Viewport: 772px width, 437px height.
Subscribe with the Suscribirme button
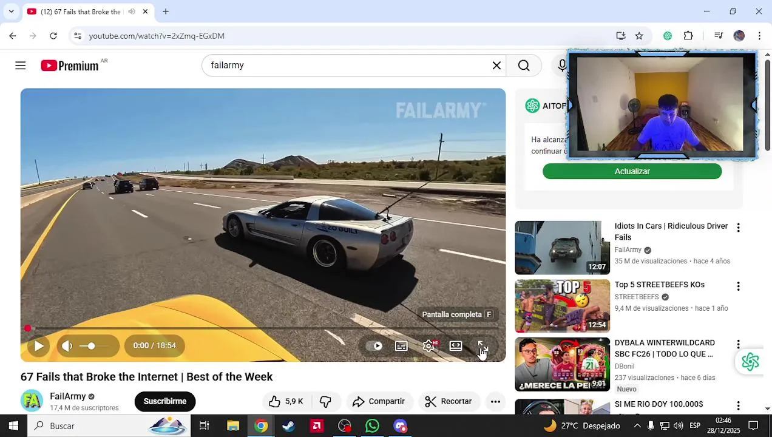165,401
